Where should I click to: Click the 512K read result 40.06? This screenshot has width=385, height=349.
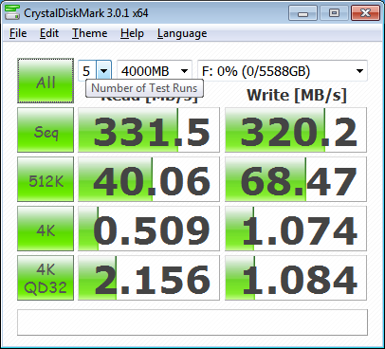tap(149, 179)
